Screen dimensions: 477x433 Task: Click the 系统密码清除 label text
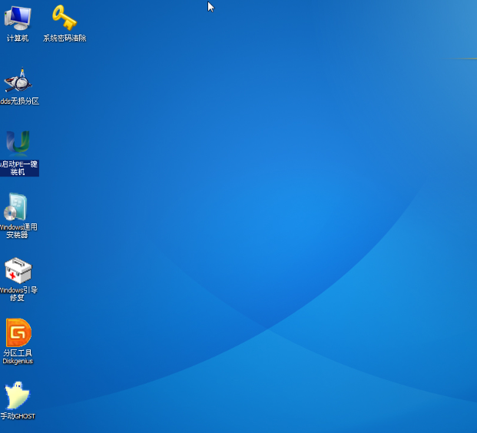tap(65, 38)
